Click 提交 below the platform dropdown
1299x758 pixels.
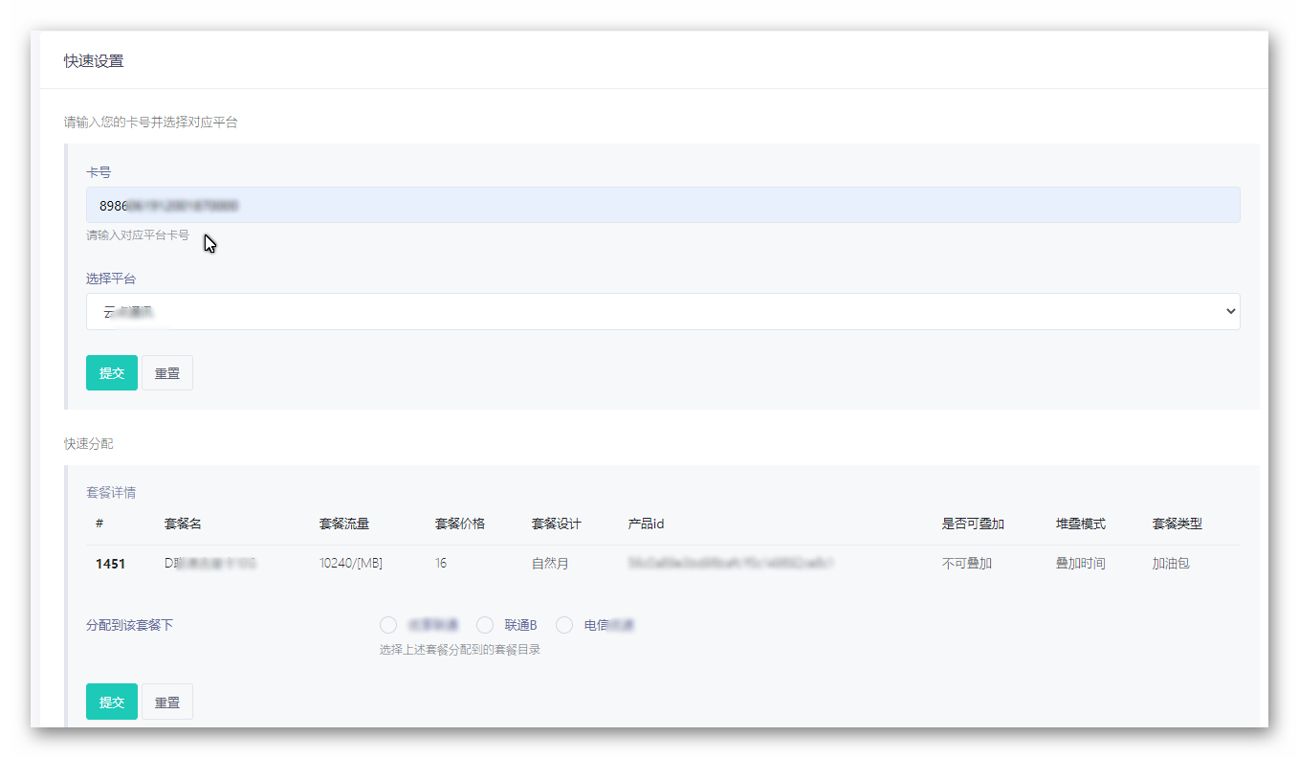(x=112, y=373)
